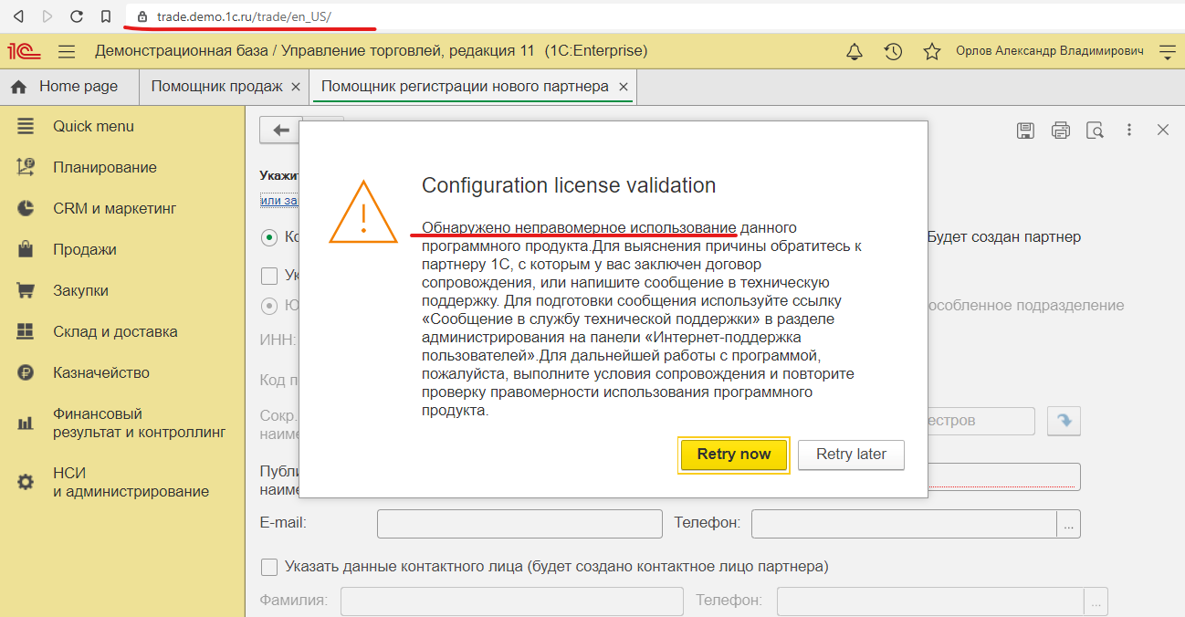The width and height of the screenshot is (1185, 617).
Task: Toggle the checkbox below the first radio button
Action: click(x=269, y=276)
